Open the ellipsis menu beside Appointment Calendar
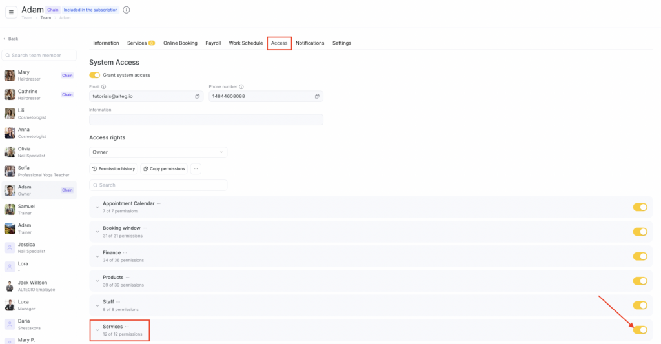 pos(159,203)
